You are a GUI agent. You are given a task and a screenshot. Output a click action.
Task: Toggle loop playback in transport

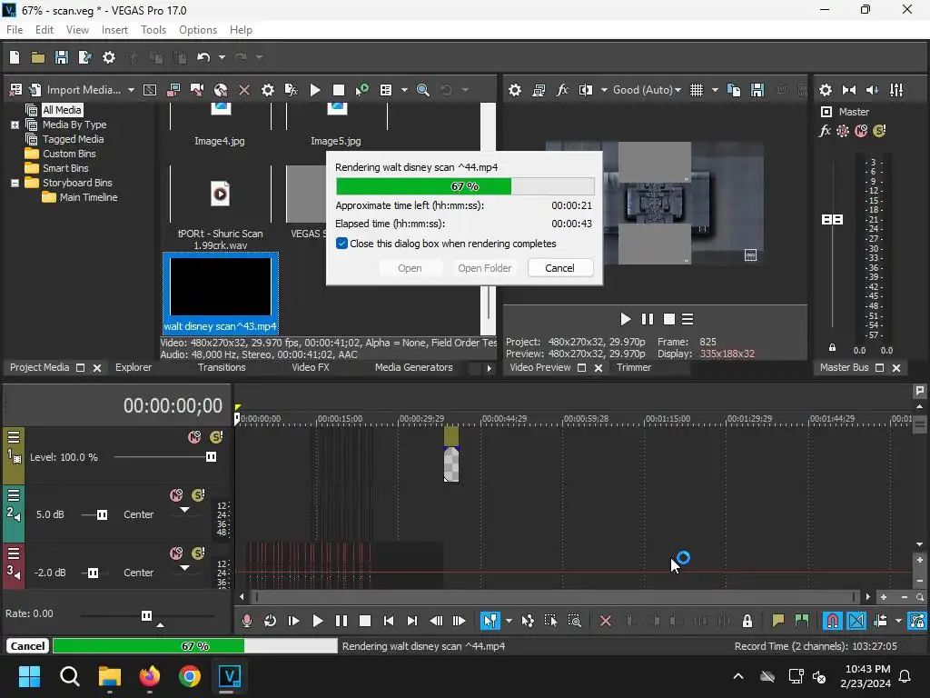point(271,621)
